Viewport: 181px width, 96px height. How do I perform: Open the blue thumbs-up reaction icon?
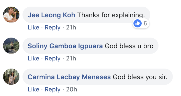coord(138,23)
